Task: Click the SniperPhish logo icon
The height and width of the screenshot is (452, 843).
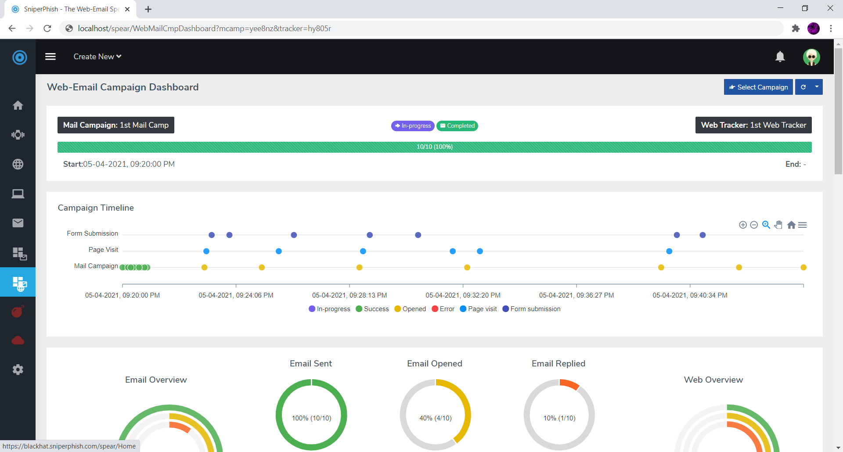Action: pyautogui.click(x=19, y=57)
